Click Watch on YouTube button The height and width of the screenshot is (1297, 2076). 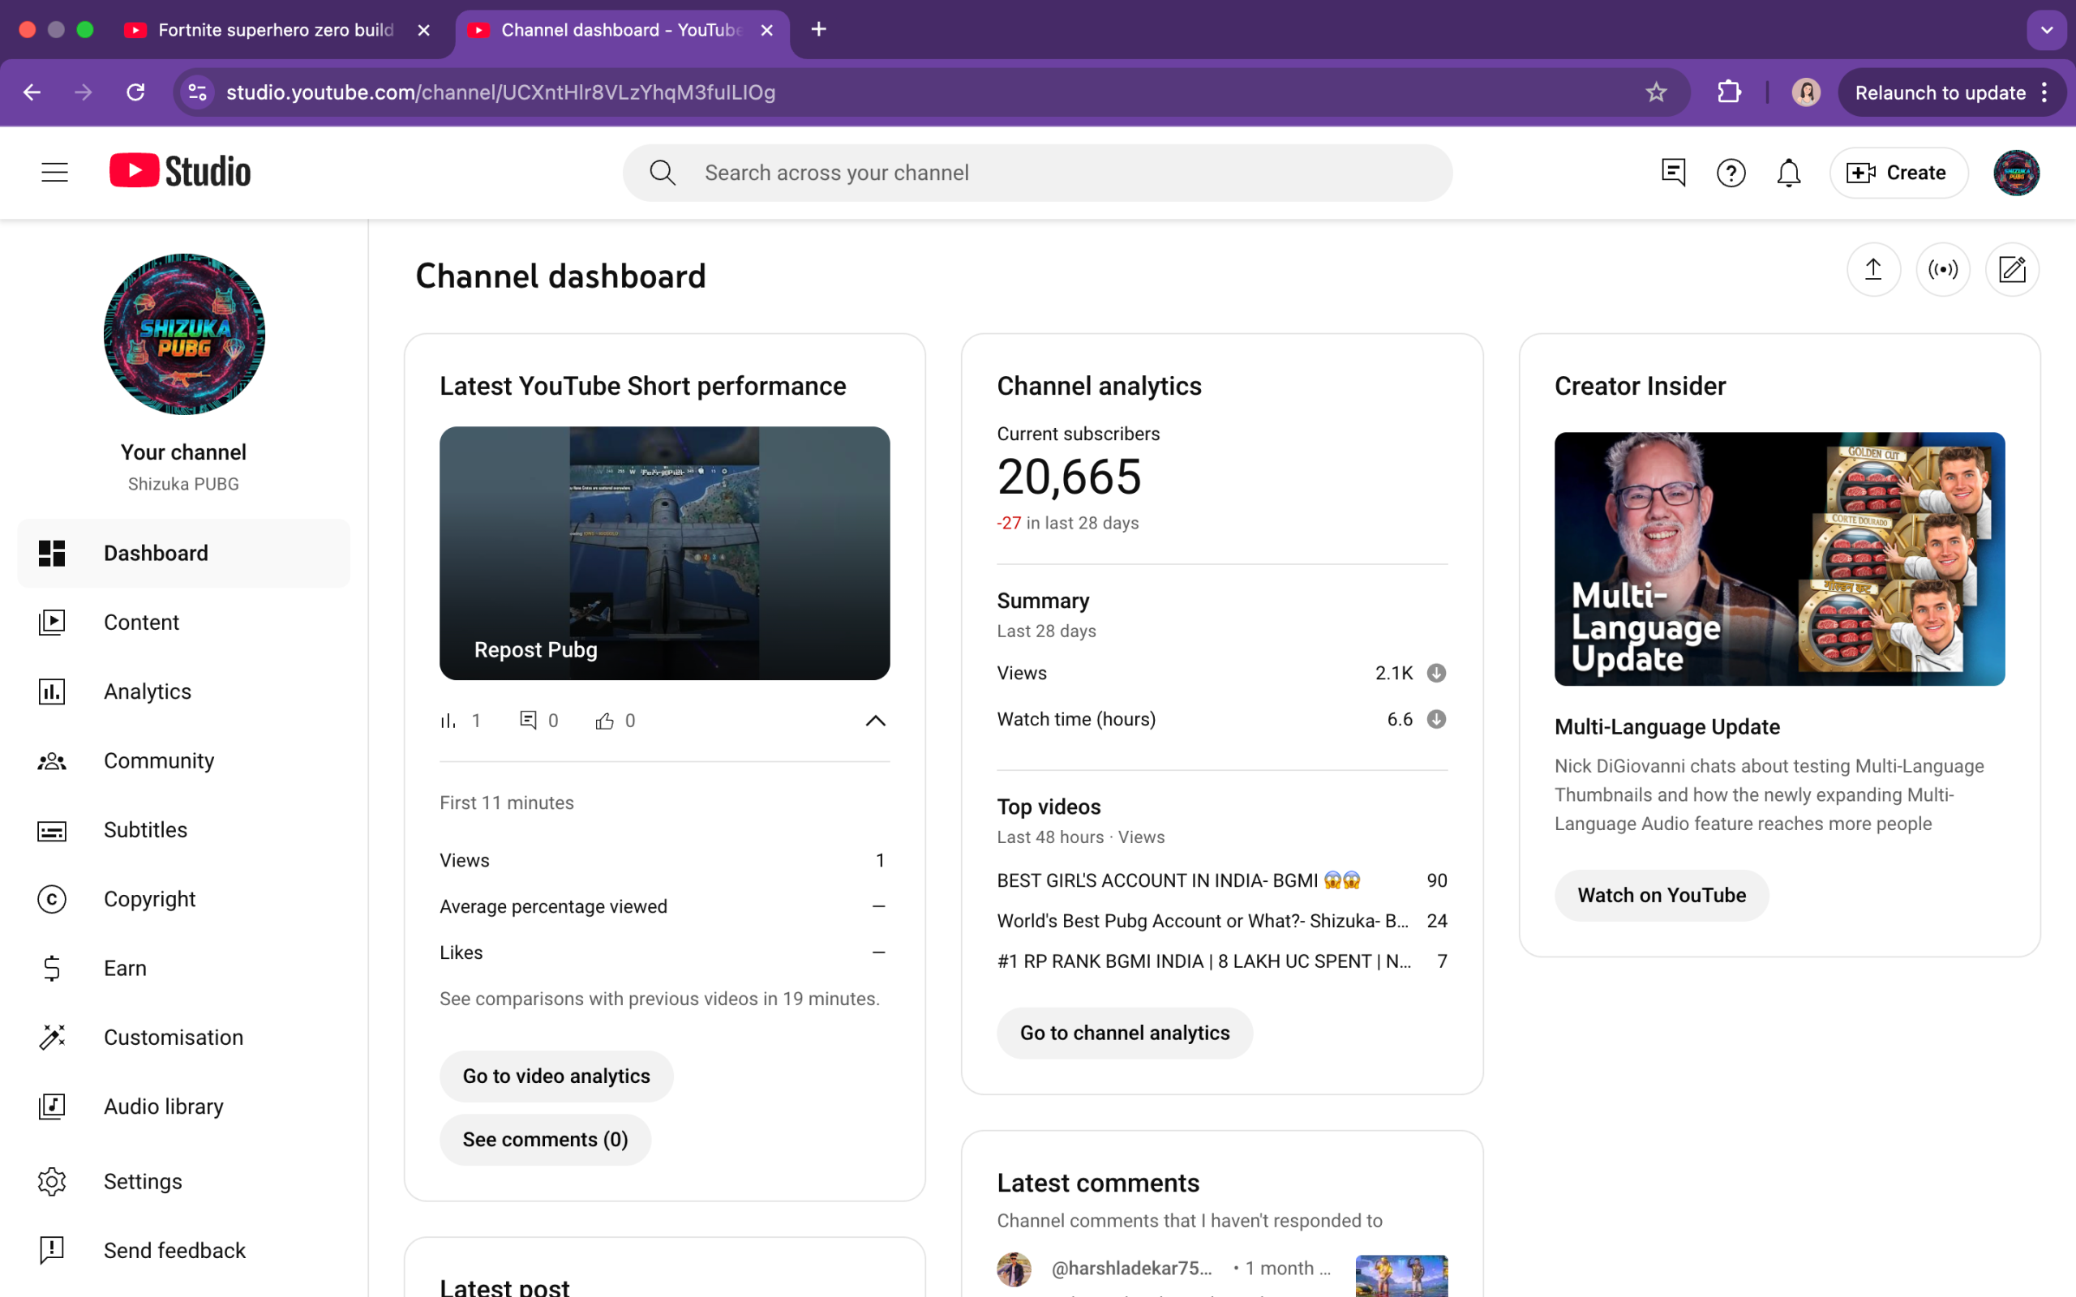pyautogui.click(x=1661, y=896)
